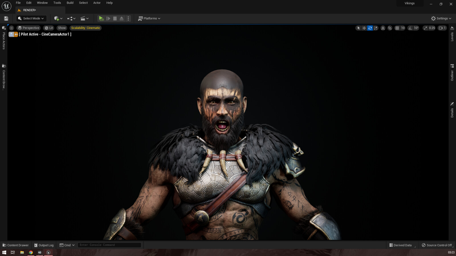This screenshot has height=256, width=456.
Task: Open the Output Log
Action: point(44,245)
